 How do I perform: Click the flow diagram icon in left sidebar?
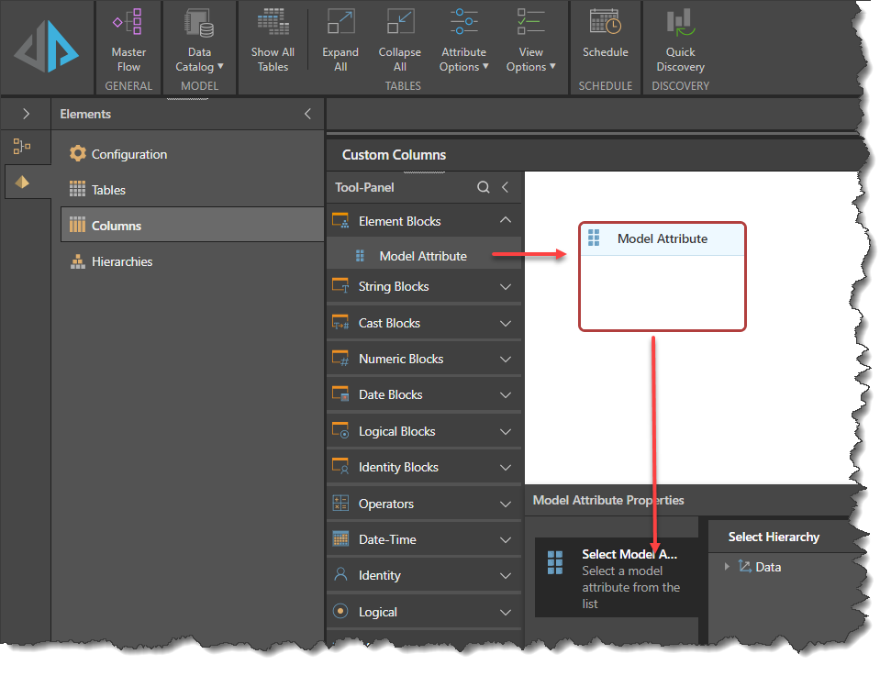23,146
